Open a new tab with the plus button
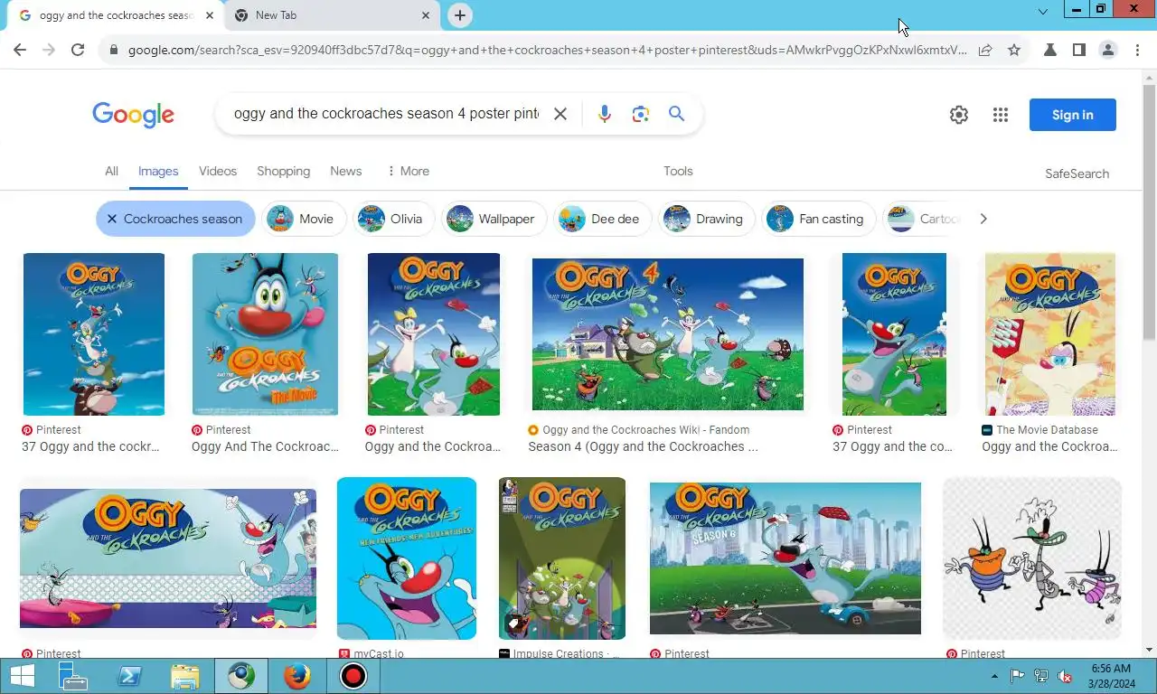The image size is (1157, 694). click(460, 15)
